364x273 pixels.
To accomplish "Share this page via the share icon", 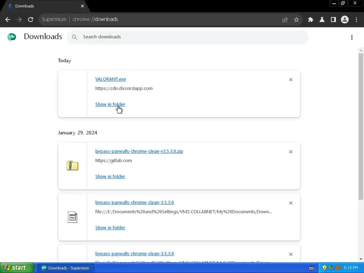I will point(285,20).
